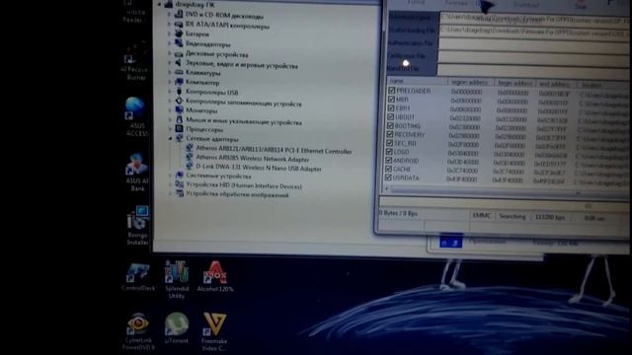Select Atheros PCI-E Ethernet Controller entry
This screenshot has height=355, width=632.
click(274, 150)
